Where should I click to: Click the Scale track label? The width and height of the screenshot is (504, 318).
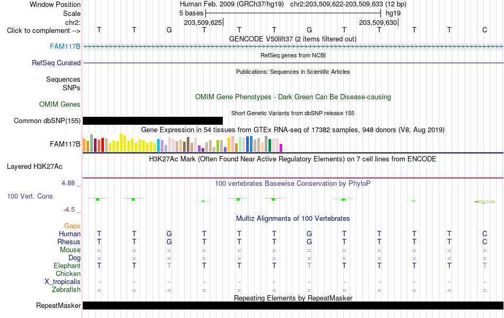point(72,13)
